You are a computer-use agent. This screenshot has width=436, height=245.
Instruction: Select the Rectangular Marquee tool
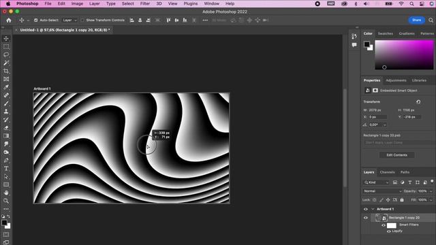[6, 47]
